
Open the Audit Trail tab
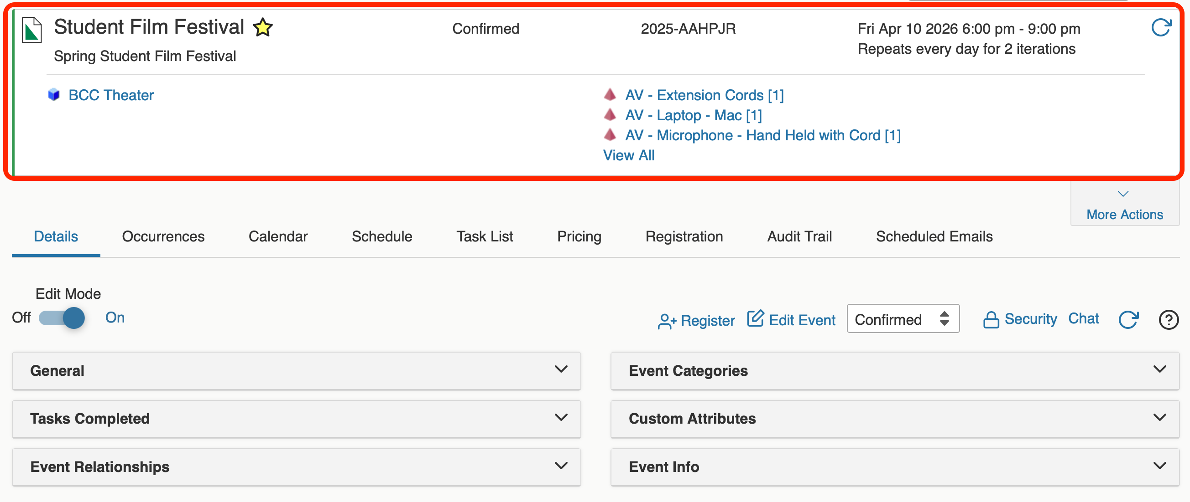click(x=799, y=237)
